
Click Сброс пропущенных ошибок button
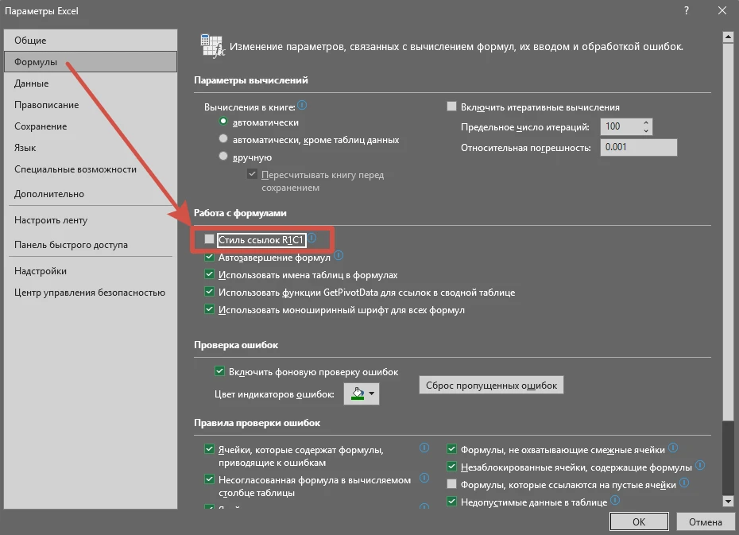491,385
